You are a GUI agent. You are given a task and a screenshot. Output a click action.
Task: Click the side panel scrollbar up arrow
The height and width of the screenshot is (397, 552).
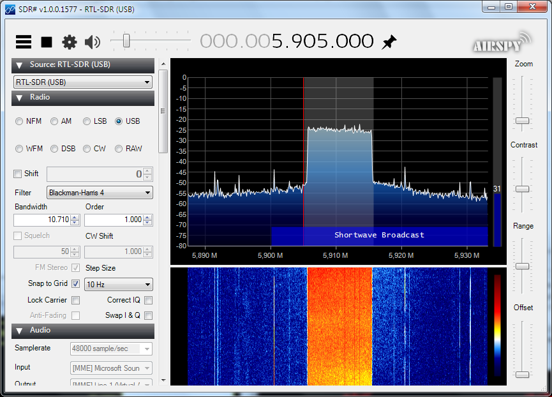click(163, 64)
